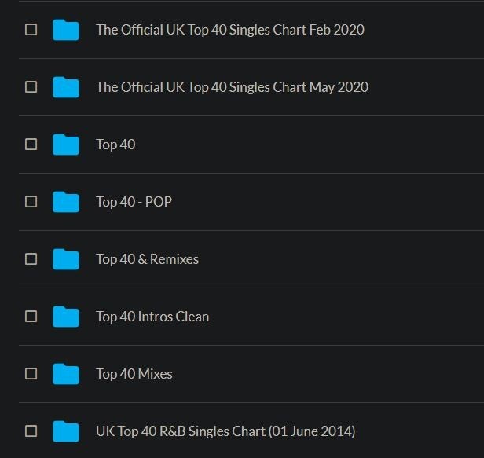Click folder icon for Top 40 Intros Clean
The image size is (484, 458).
(66, 317)
